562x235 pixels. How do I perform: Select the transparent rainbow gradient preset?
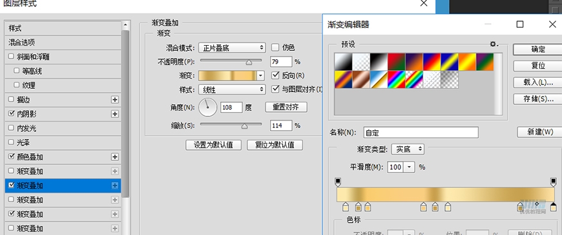(414, 80)
